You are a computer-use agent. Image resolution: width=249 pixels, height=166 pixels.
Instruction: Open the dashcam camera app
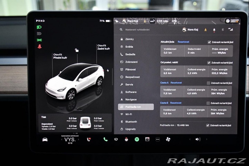(x=147, y=139)
